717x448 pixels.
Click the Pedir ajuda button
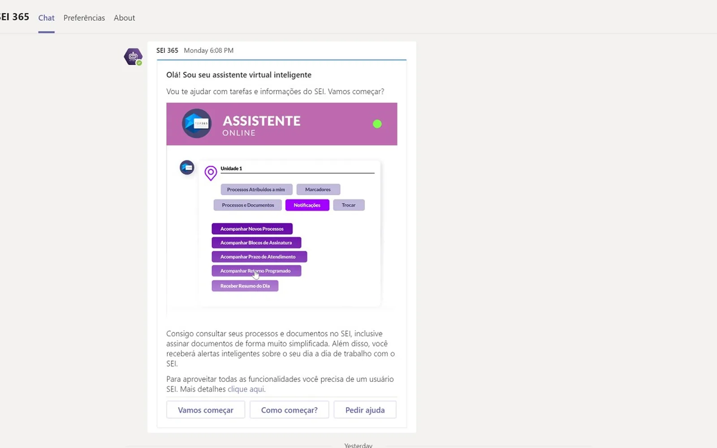365,410
